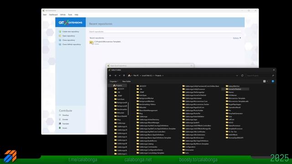The image size is (292, 164).
Task: Open the Microservice-Template recent repository
Action: 108,42
